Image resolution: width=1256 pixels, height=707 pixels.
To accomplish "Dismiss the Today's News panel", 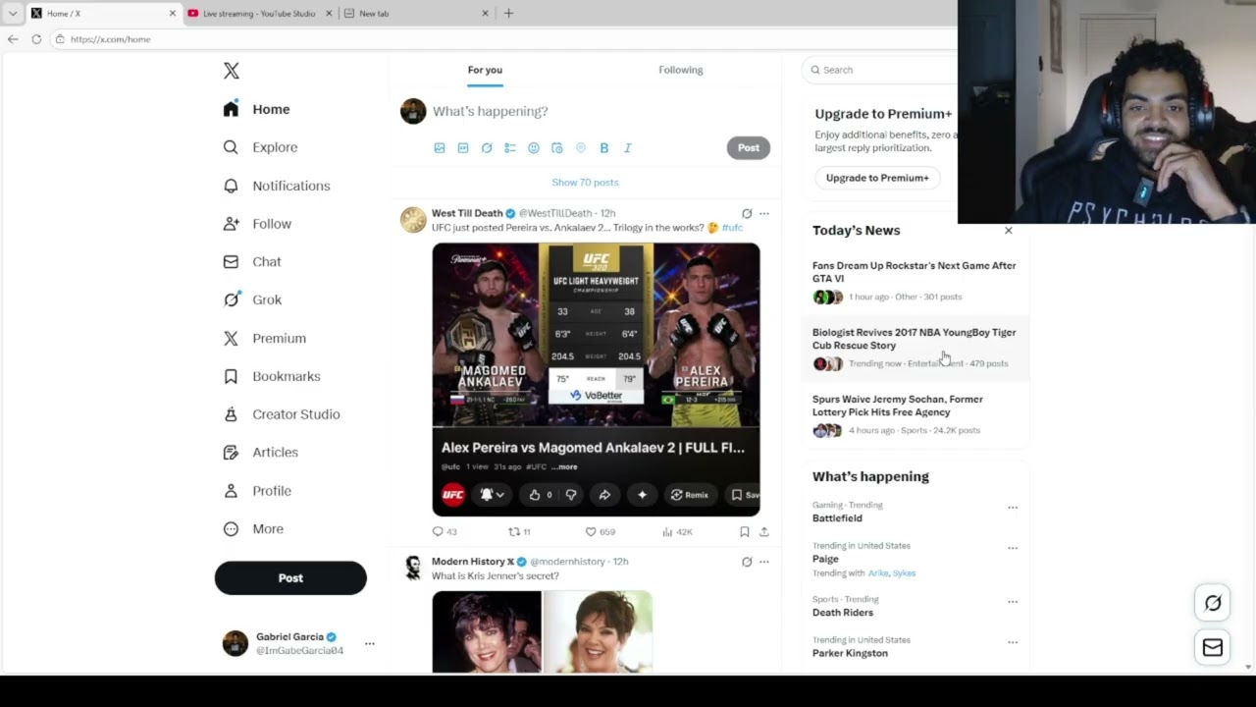I will 1008,231.
